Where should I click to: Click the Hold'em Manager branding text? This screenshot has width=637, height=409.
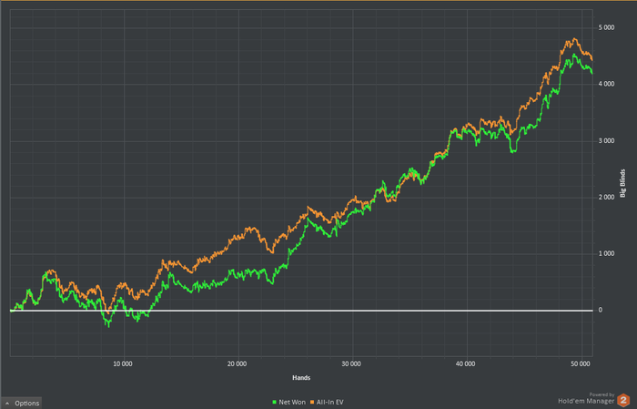[x=586, y=402]
